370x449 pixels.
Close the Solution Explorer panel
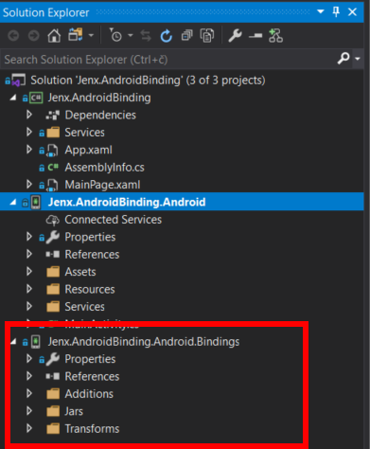[352, 12]
